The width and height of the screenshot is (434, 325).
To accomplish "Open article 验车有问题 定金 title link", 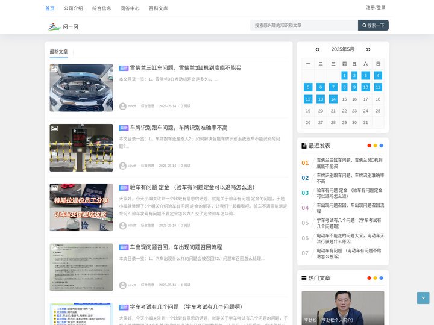I will pyautogui.click(x=192, y=187).
